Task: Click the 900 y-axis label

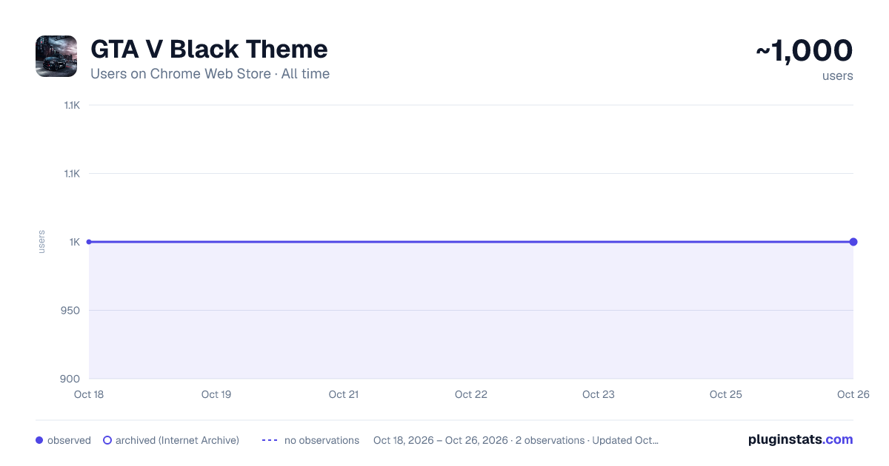Action: tap(71, 379)
